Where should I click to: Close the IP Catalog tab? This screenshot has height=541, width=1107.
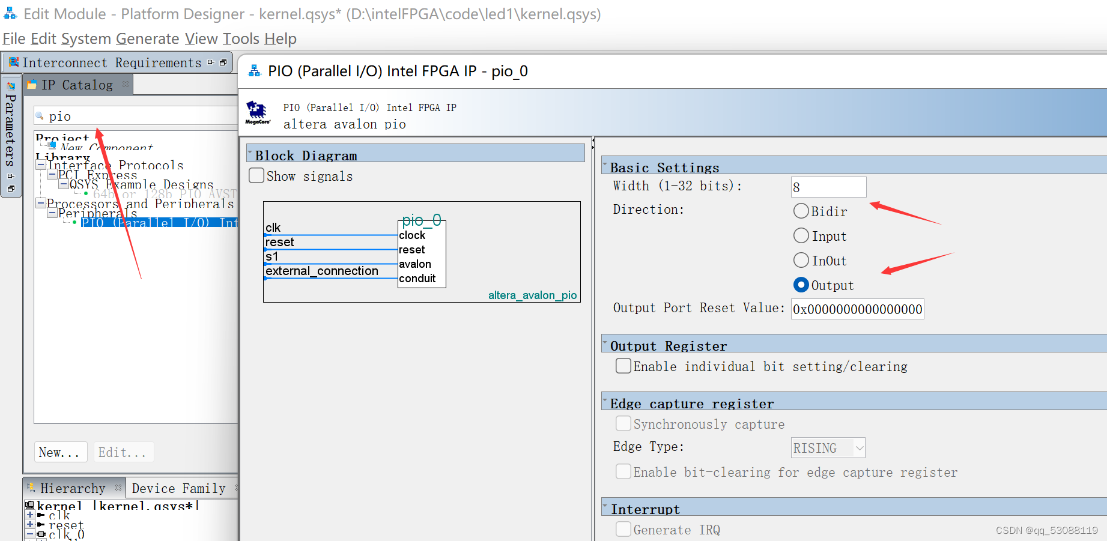point(125,84)
